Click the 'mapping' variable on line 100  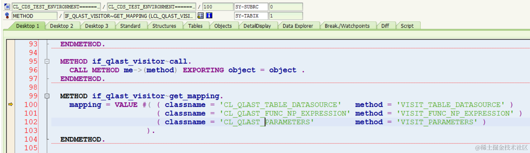click(x=85, y=105)
